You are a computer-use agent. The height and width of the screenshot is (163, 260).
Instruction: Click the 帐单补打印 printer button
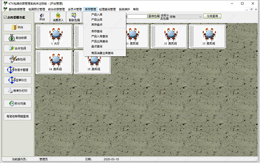click(18, 91)
